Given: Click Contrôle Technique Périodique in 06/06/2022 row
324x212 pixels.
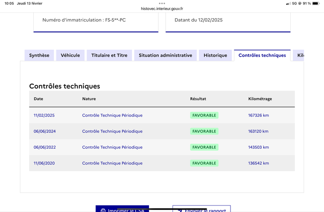Looking at the screenshot, I should point(112,147).
